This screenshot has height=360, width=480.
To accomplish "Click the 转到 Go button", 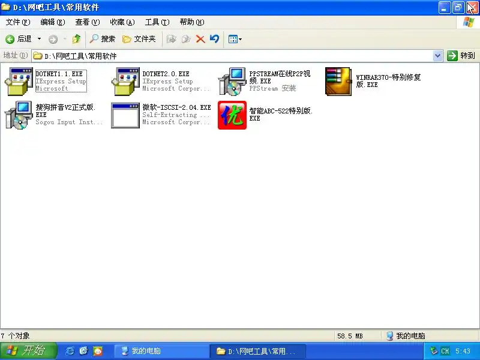I will coord(461,56).
